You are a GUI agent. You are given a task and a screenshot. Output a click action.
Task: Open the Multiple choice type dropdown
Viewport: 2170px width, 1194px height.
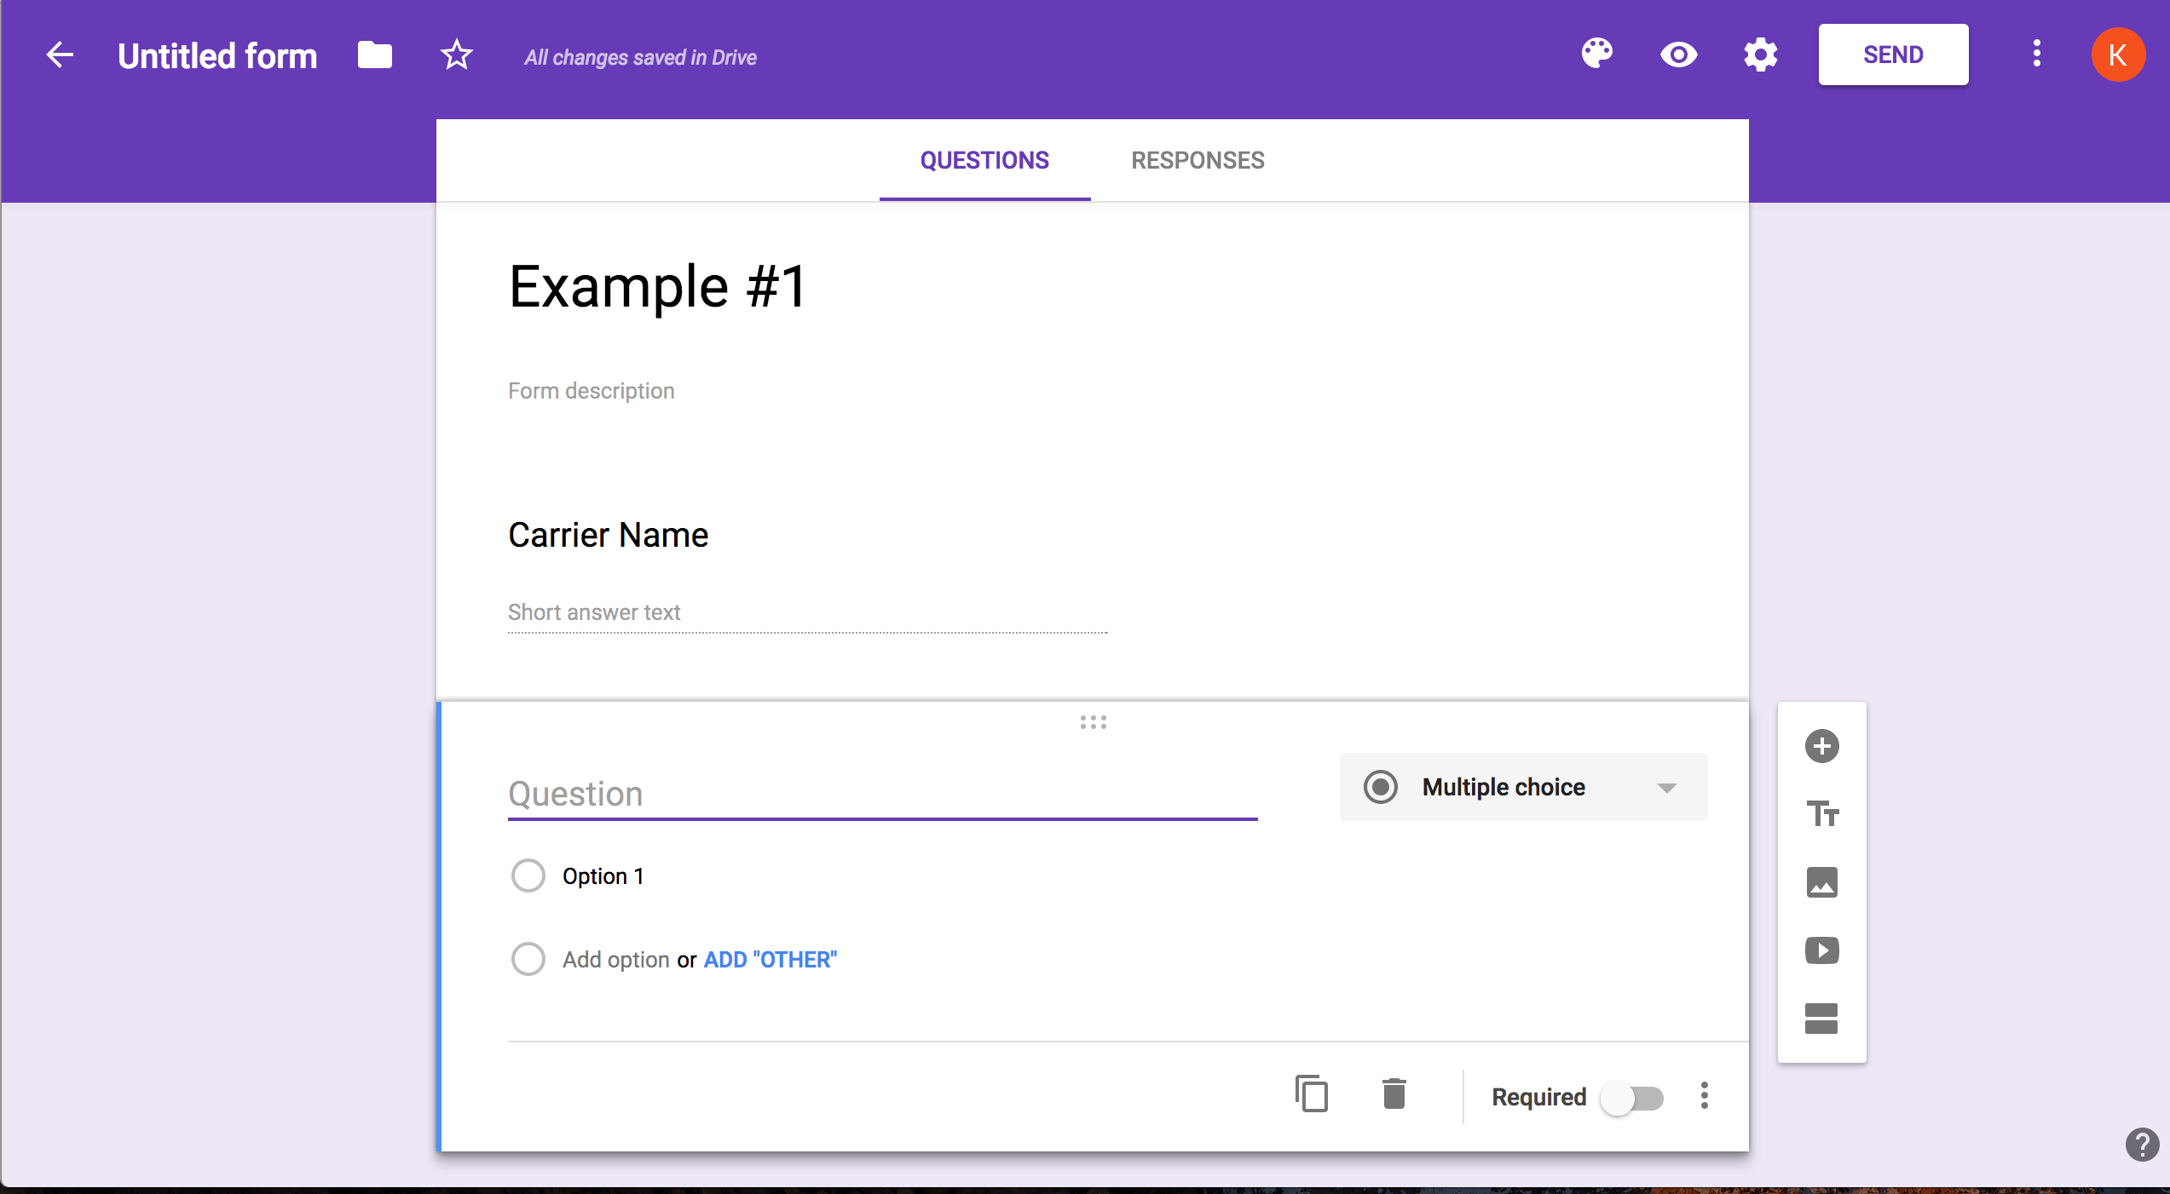1523,787
